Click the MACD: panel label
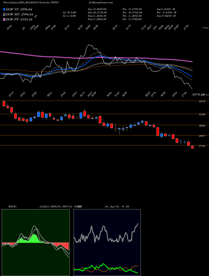The width and height of the screenshot is (209, 276). (x=13, y=207)
